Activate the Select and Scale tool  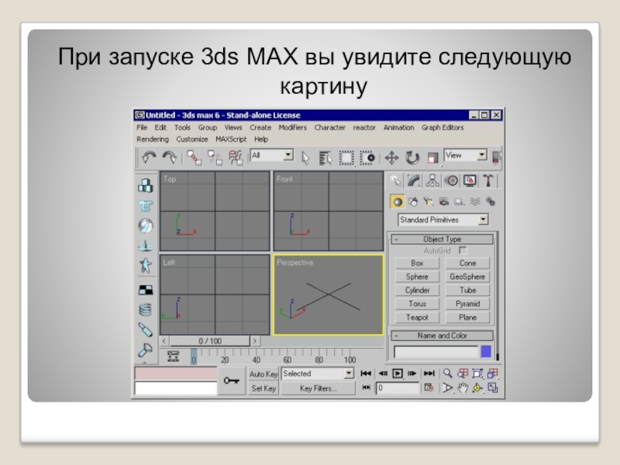[x=432, y=158]
